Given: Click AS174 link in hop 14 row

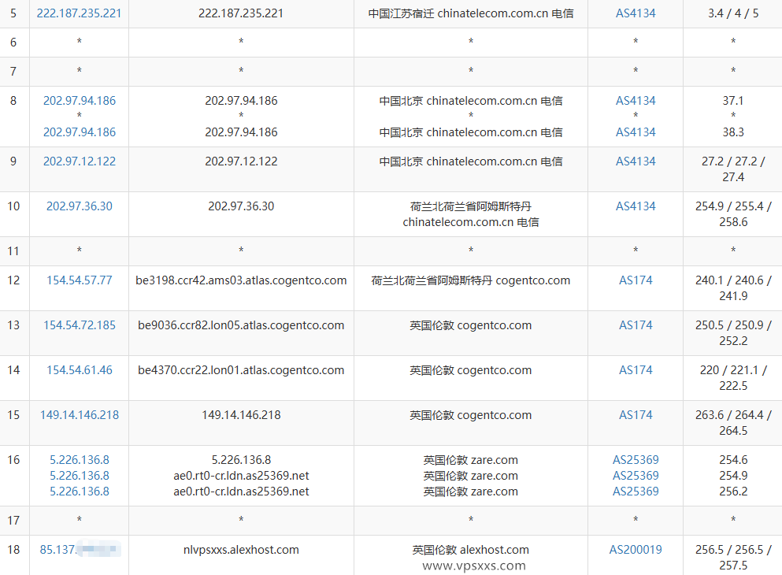Looking at the screenshot, I should point(636,370).
